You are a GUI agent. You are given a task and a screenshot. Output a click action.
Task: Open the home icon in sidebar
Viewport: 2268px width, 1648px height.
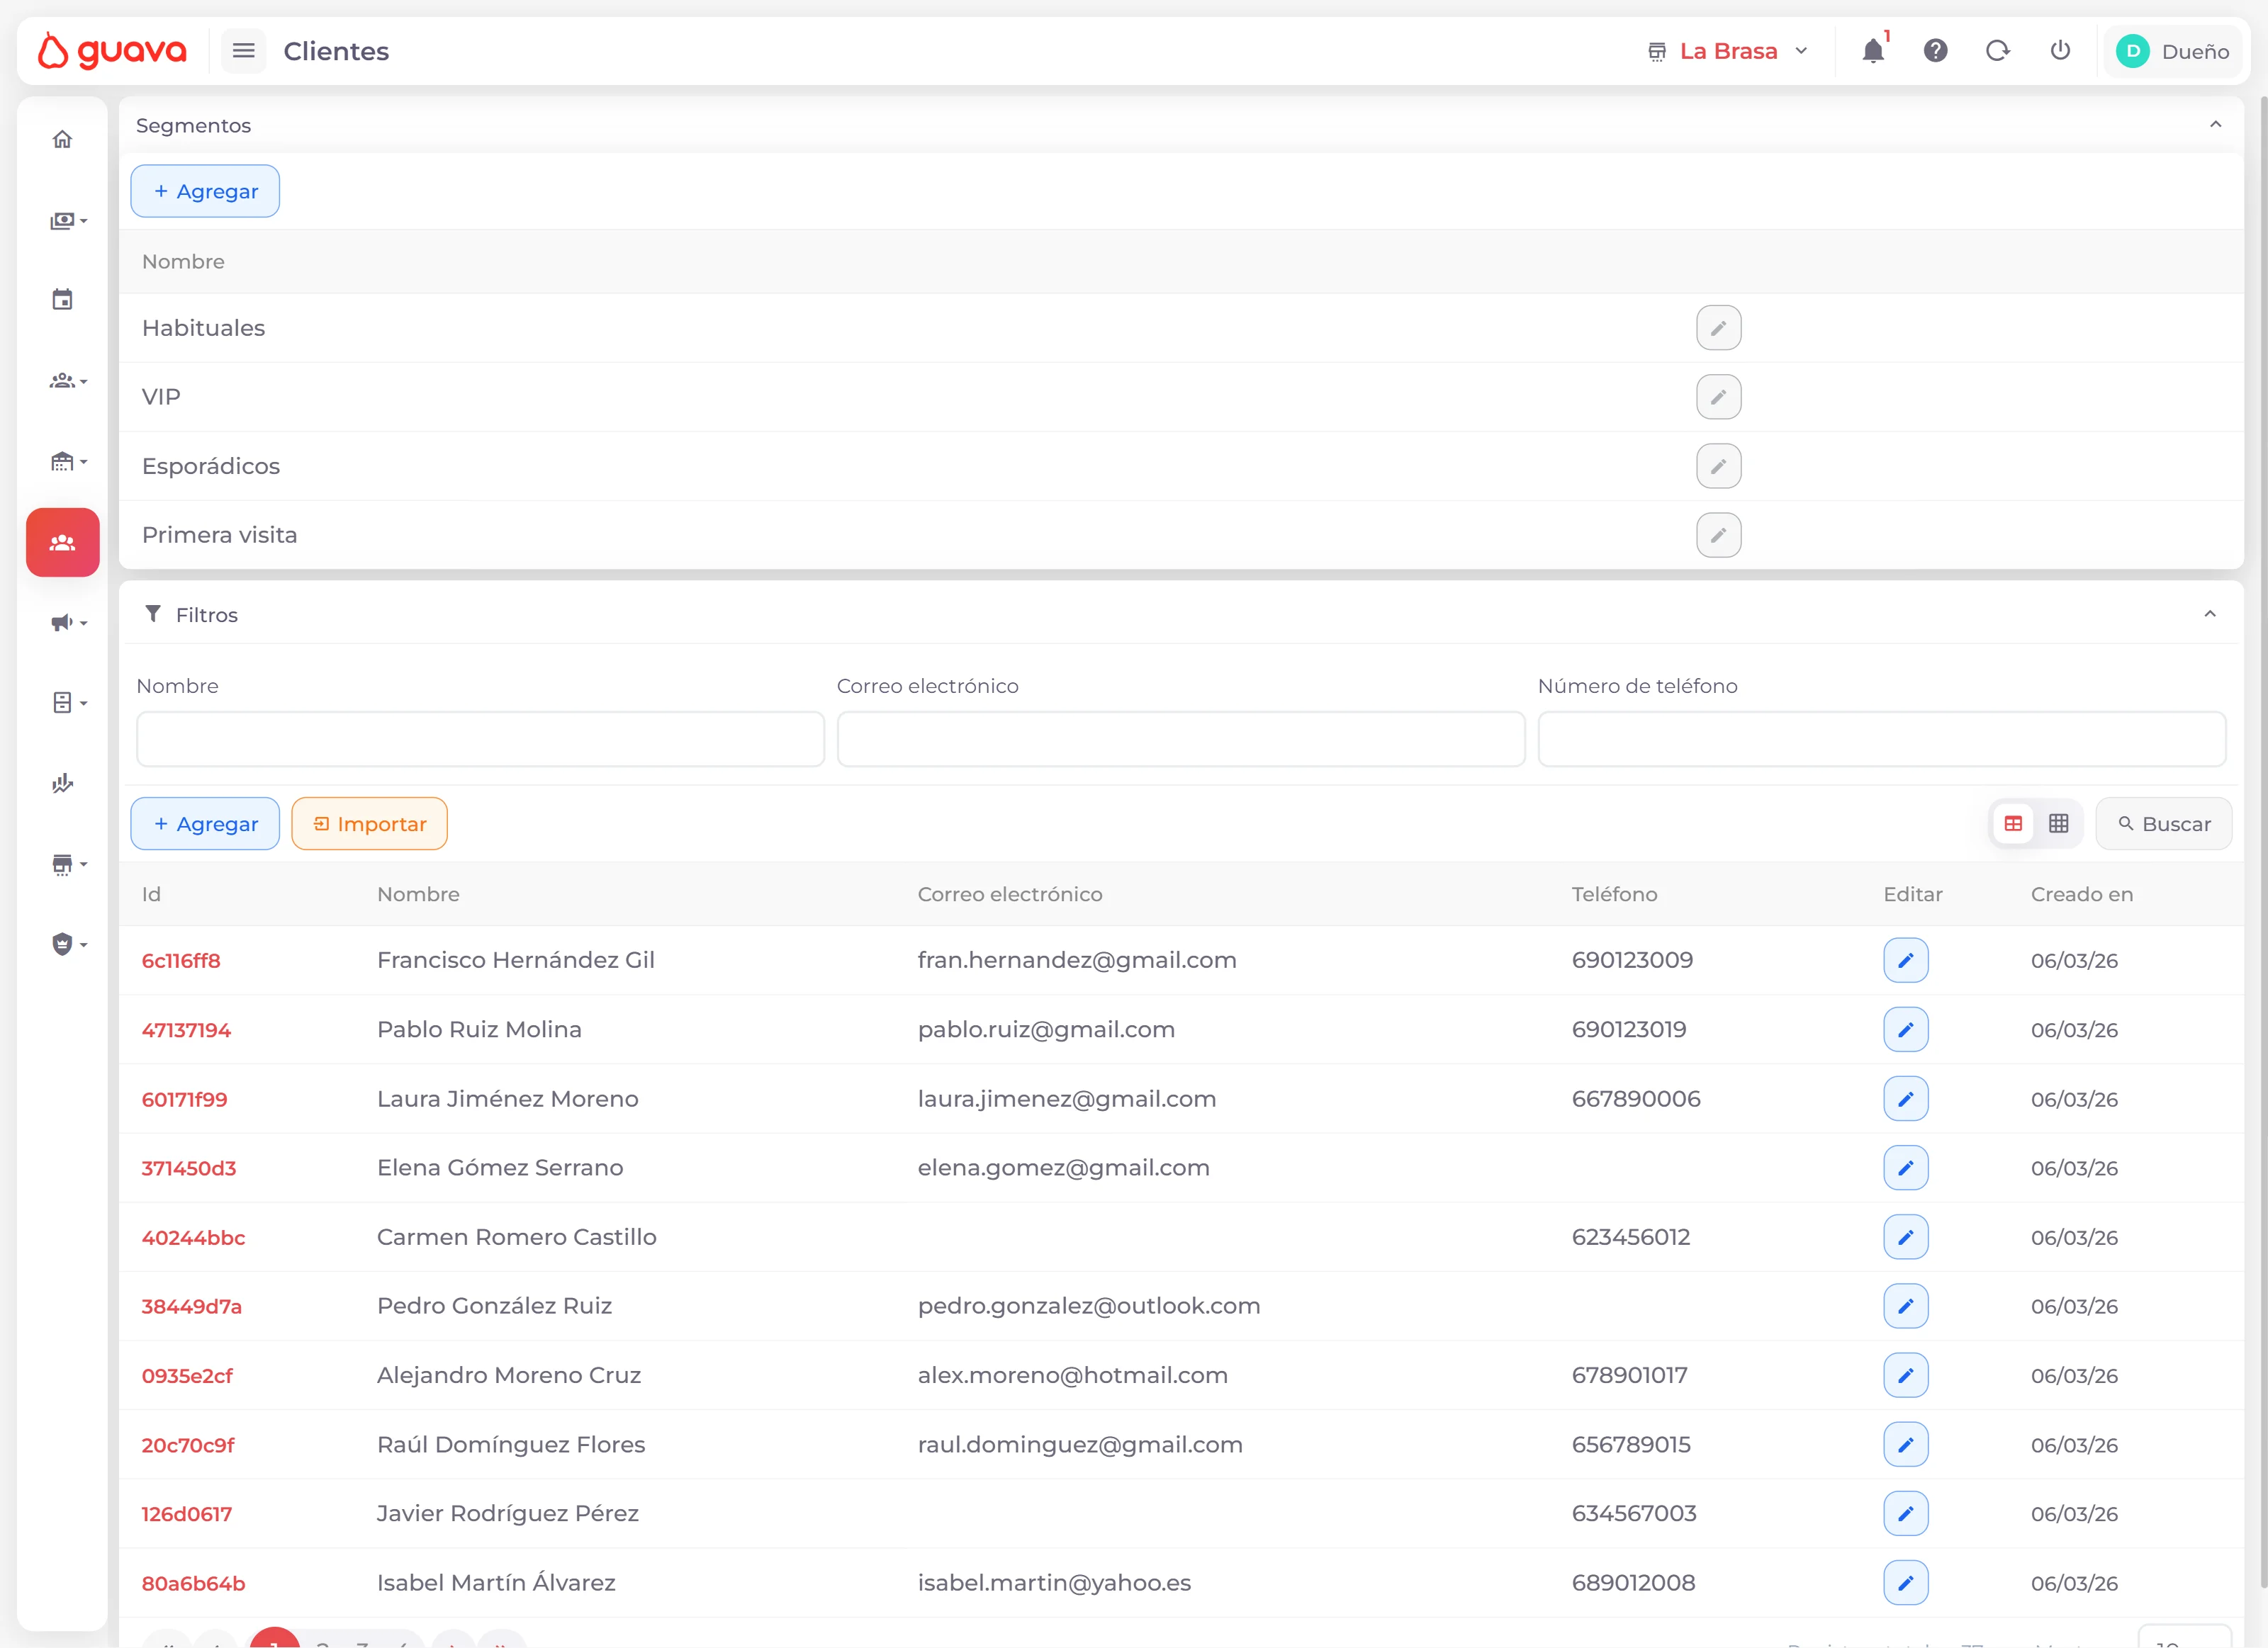click(62, 139)
